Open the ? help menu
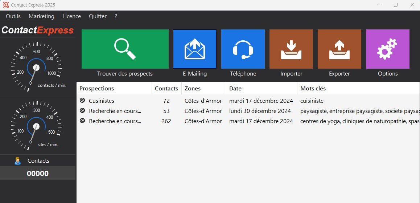This screenshot has width=420, height=203. [116, 16]
